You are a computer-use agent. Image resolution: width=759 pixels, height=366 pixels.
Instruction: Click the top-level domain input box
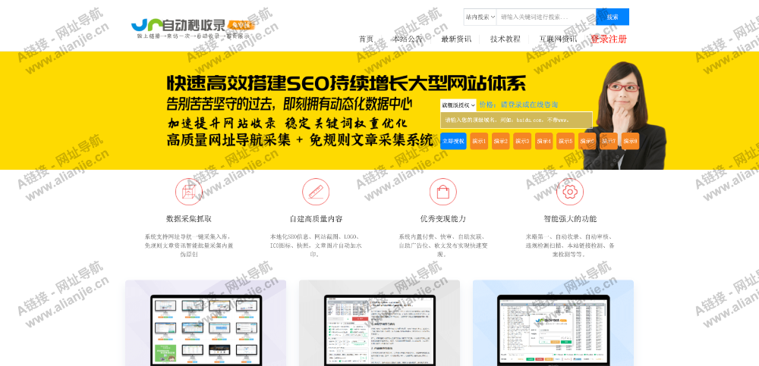tap(516, 120)
